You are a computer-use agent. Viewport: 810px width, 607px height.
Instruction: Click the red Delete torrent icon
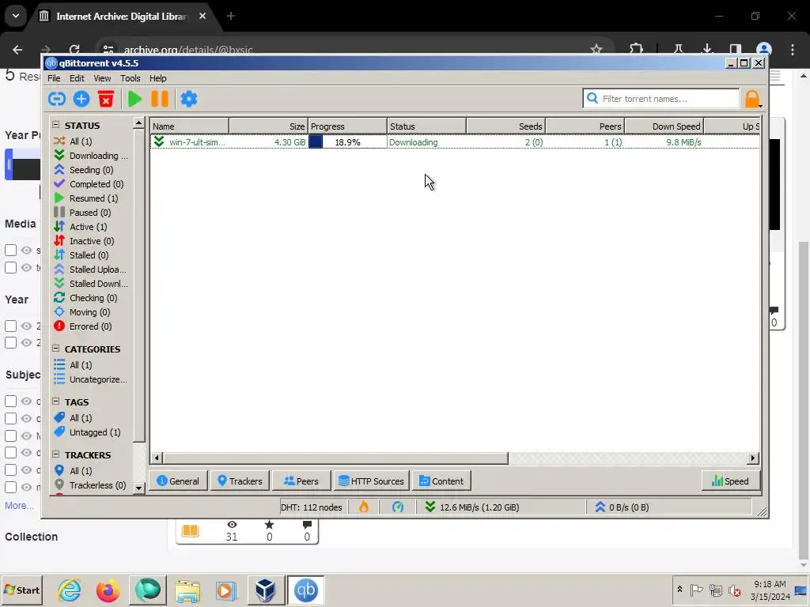click(106, 99)
